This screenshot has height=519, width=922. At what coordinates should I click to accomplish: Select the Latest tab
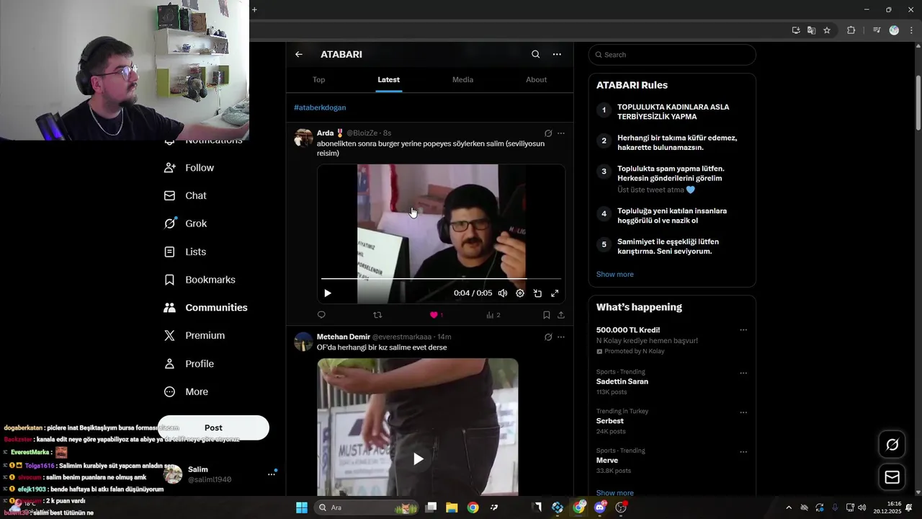388,79
